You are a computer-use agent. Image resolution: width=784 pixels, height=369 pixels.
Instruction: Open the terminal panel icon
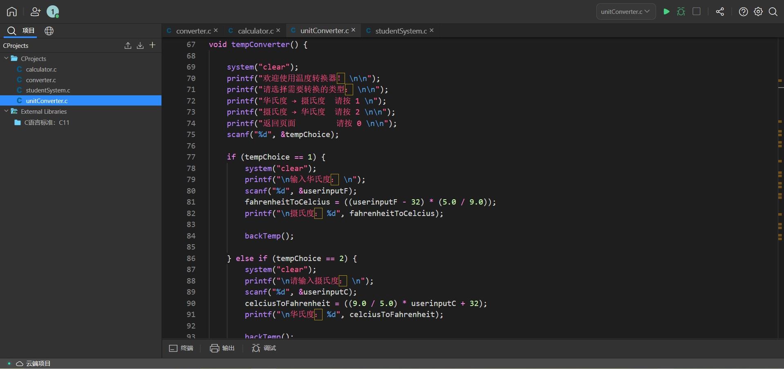pos(173,348)
